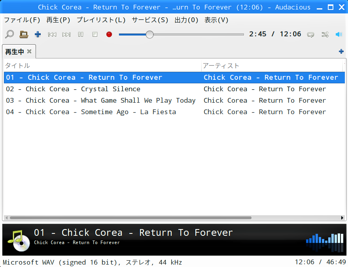The image size is (348, 267).
Task: Add a new playlist tab with plus icon
Action: click(341, 51)
